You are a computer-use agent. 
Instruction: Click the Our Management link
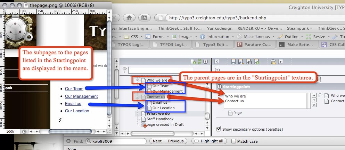coord(81,96)
